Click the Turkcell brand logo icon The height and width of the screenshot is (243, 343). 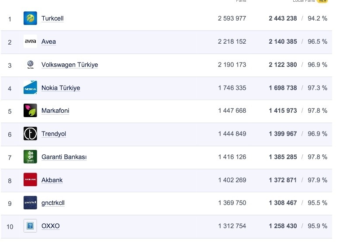30,18
